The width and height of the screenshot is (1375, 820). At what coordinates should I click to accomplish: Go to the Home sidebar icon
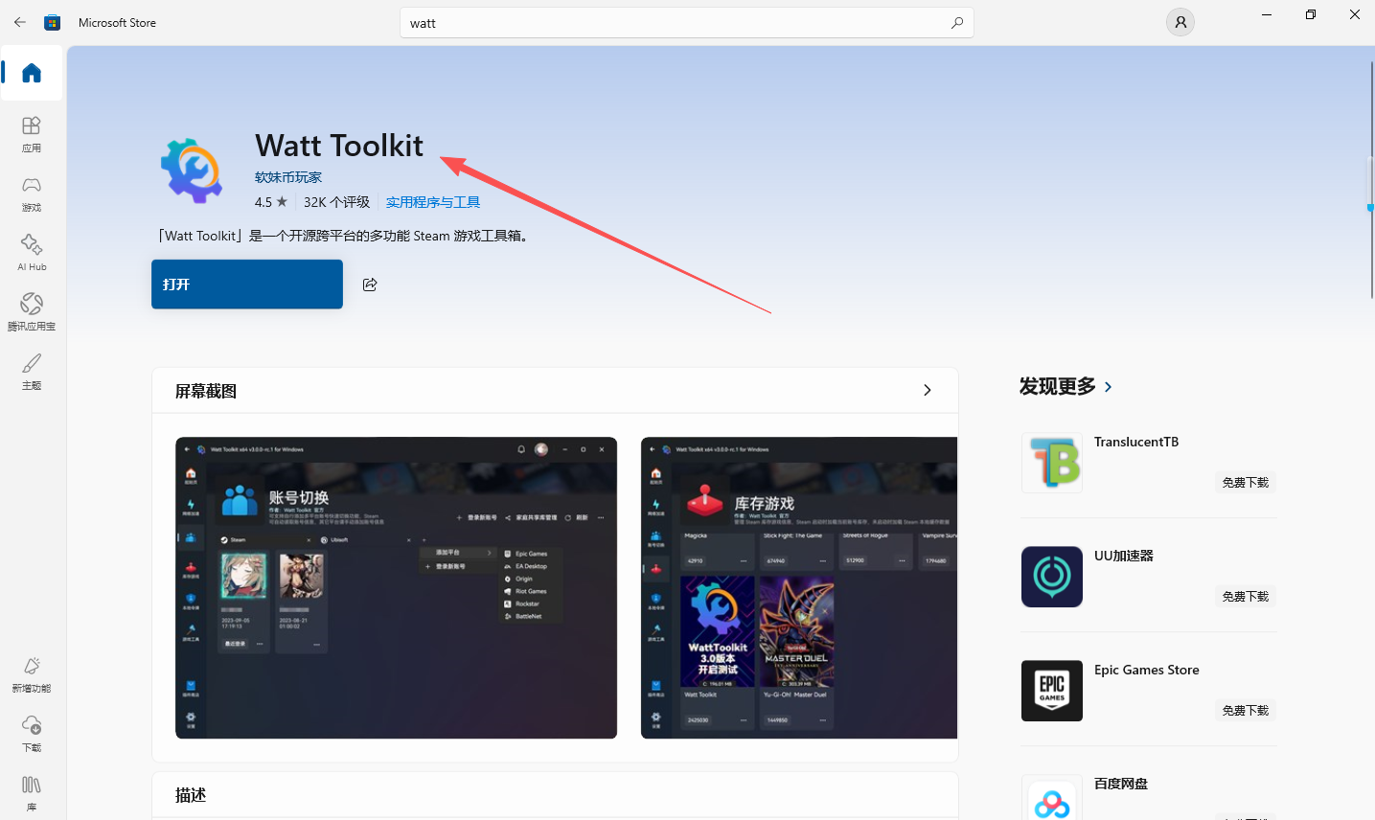(x=32, y=73)
